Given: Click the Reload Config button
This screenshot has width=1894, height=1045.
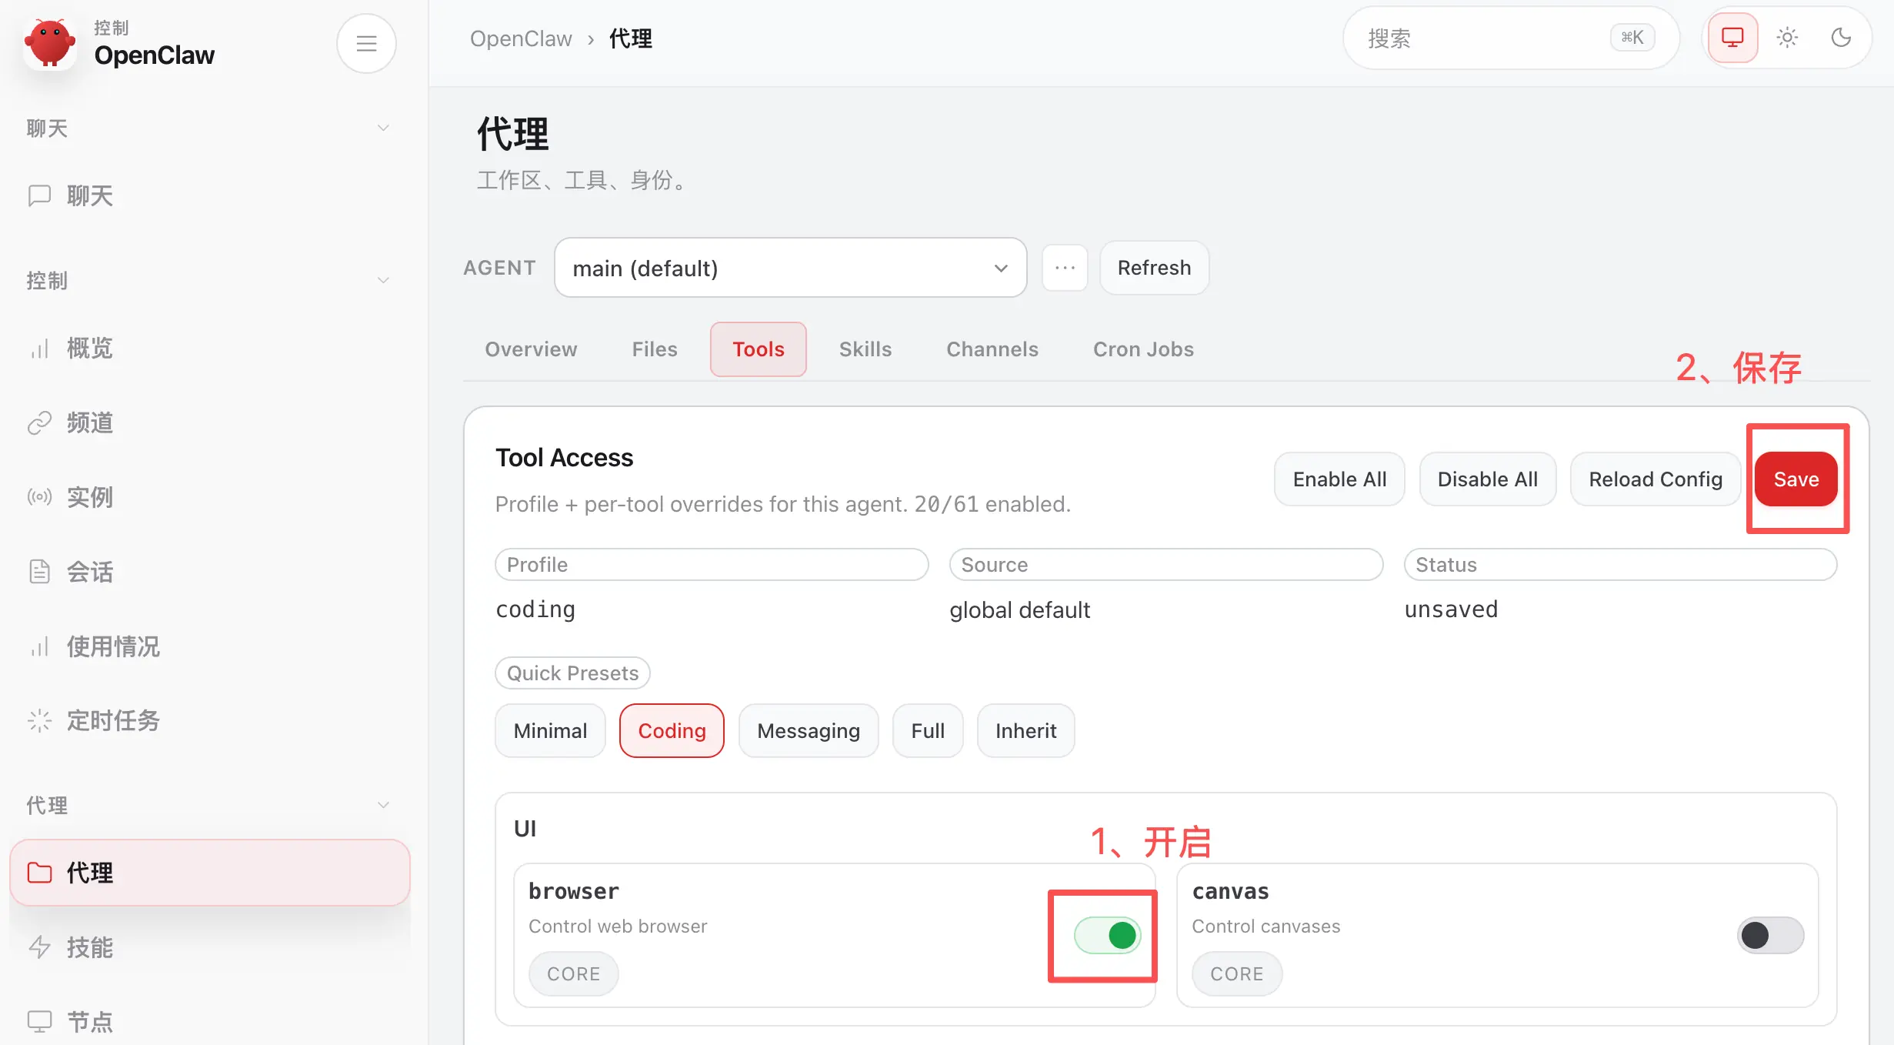Looking at the screenshot, I should coord(1656,479).
